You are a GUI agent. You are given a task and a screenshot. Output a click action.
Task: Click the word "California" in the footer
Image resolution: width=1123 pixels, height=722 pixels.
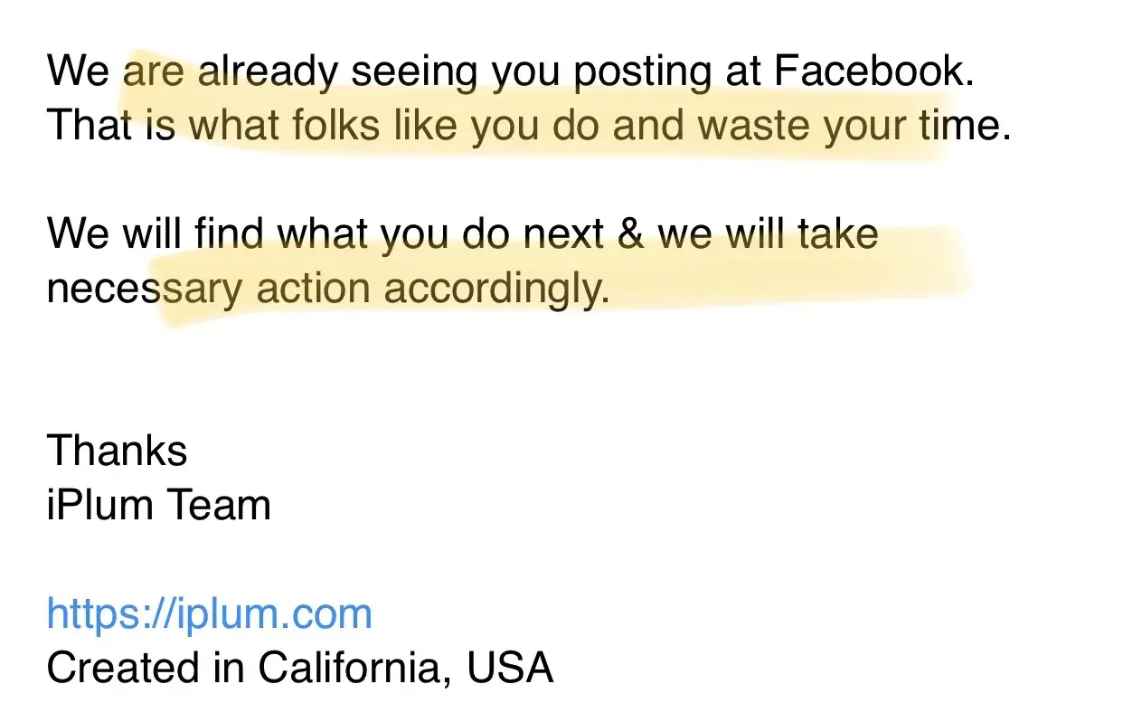(x=355, y=668)
